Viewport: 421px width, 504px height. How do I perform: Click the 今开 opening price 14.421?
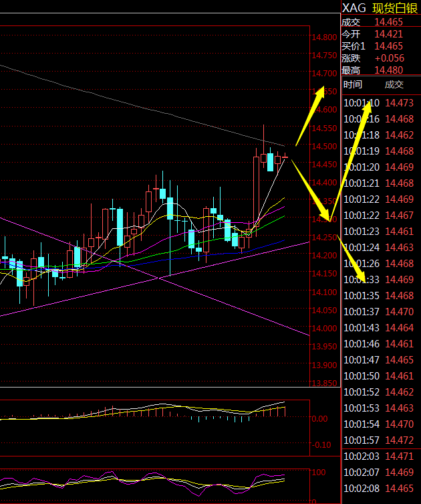coord(388,34)
